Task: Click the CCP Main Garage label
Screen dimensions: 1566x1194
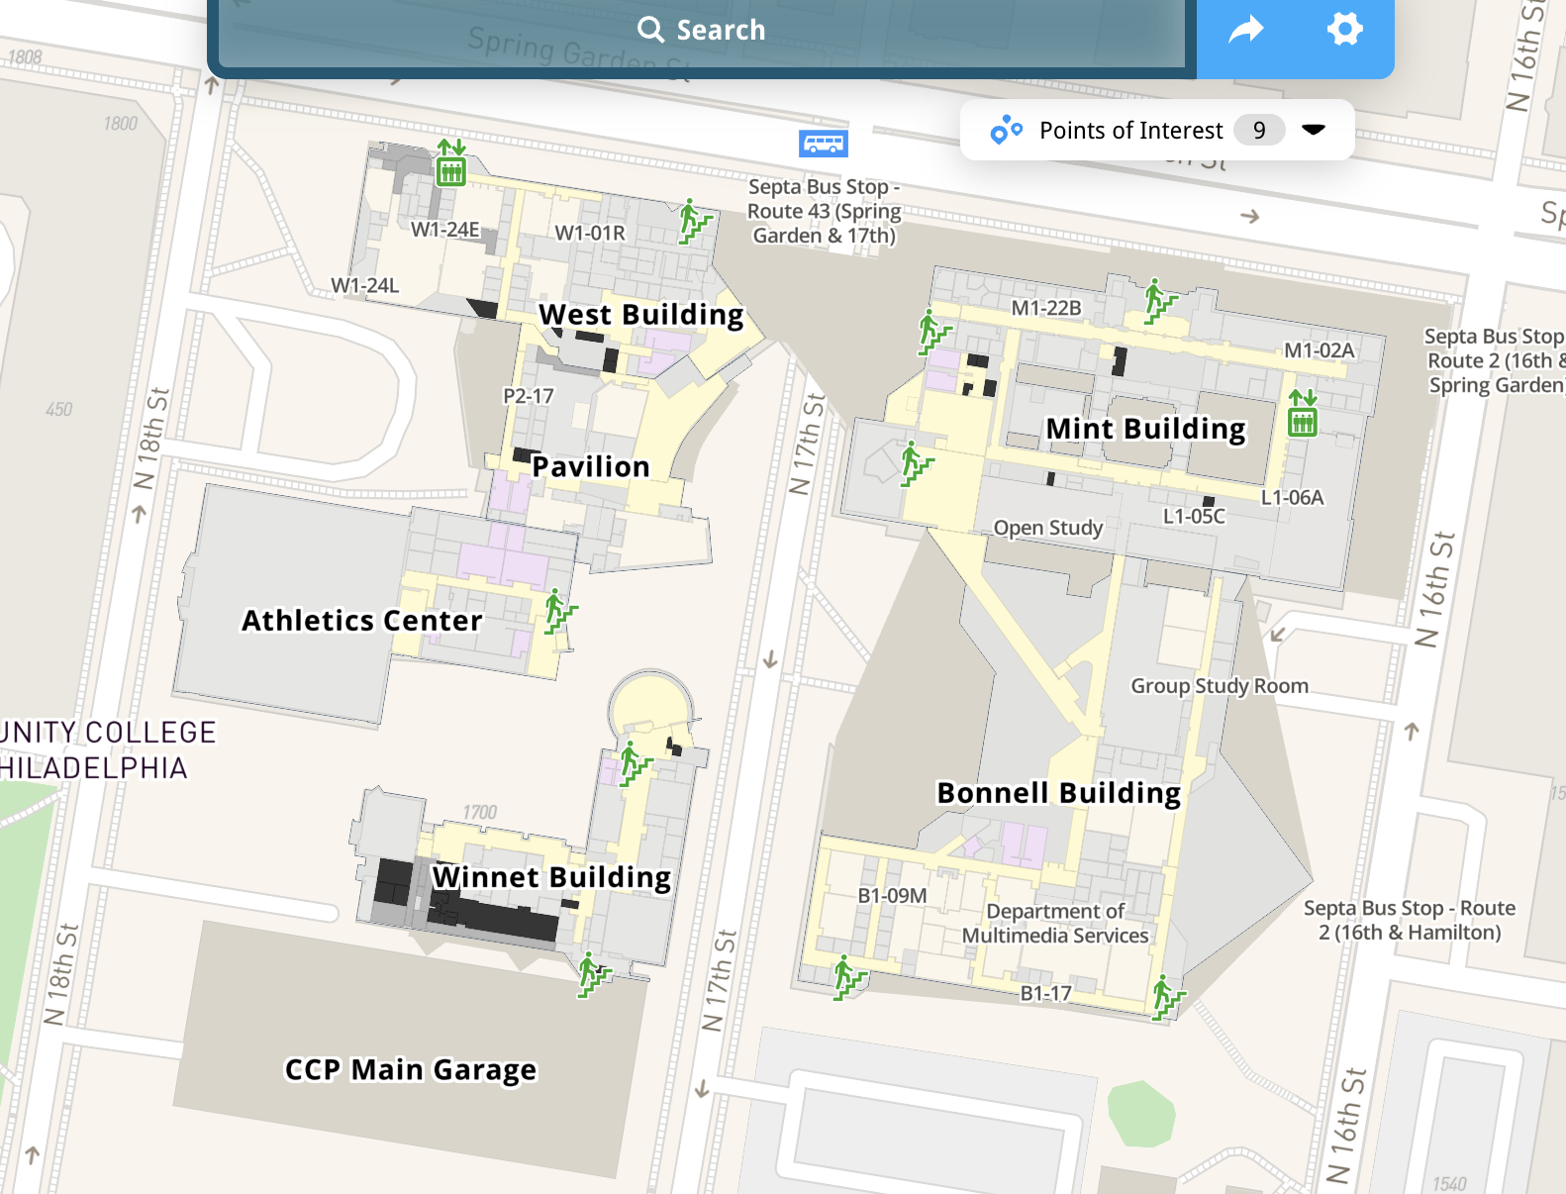Action: click(x=411, y=1070)
